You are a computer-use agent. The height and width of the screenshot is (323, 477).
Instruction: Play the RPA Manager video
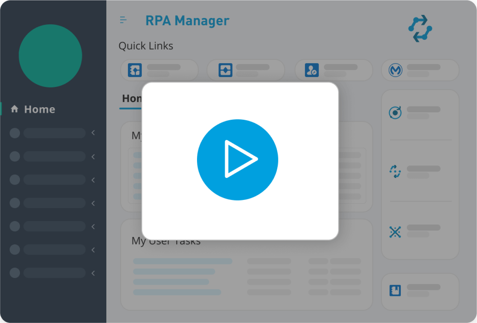237,160
